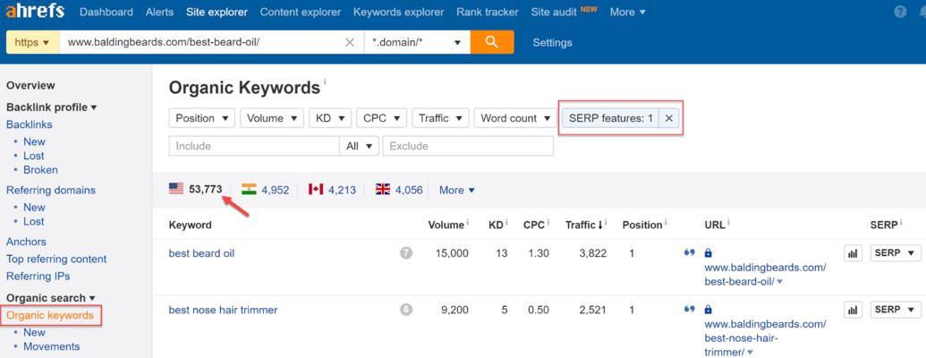Click in the Exclude keywords field

tap(468, 146)
